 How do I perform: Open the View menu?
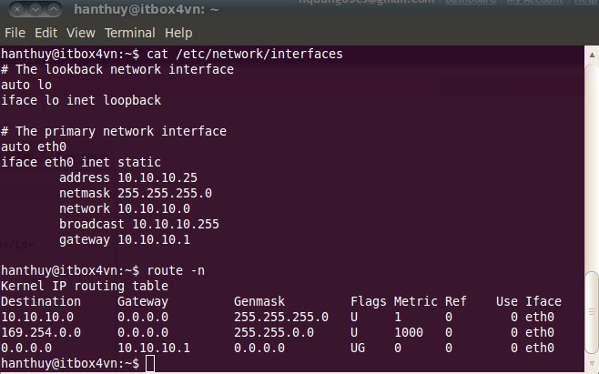(x=79, y=33)
